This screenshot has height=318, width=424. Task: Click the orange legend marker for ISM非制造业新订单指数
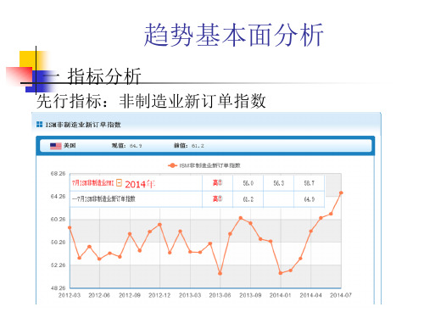[172, 165]
